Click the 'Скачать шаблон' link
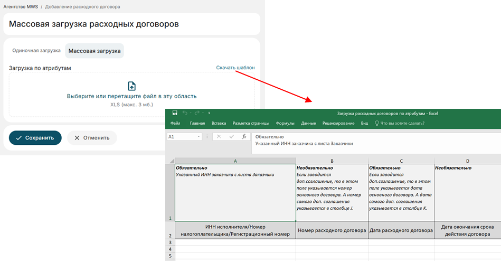 point(235,68)
